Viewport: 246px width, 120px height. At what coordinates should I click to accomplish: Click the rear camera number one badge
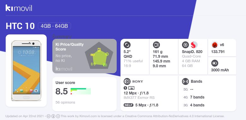point(125,88)
